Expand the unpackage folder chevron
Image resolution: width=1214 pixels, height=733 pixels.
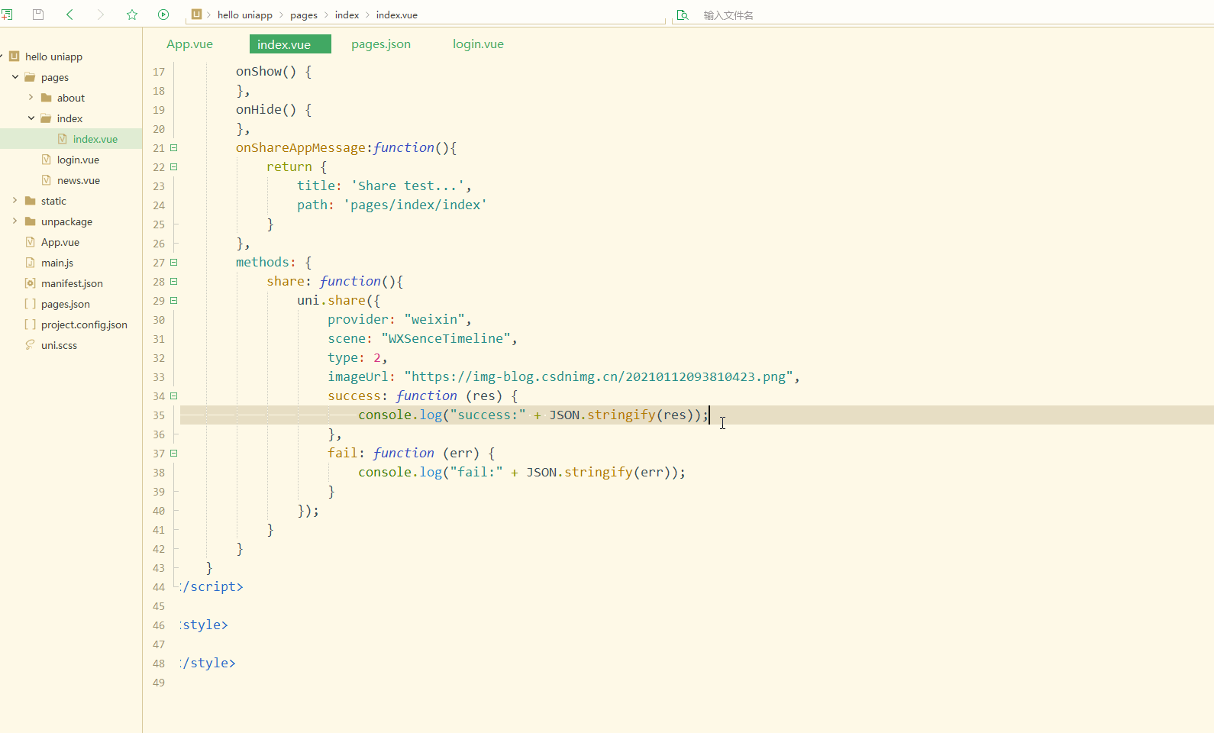tap(15, 221)
